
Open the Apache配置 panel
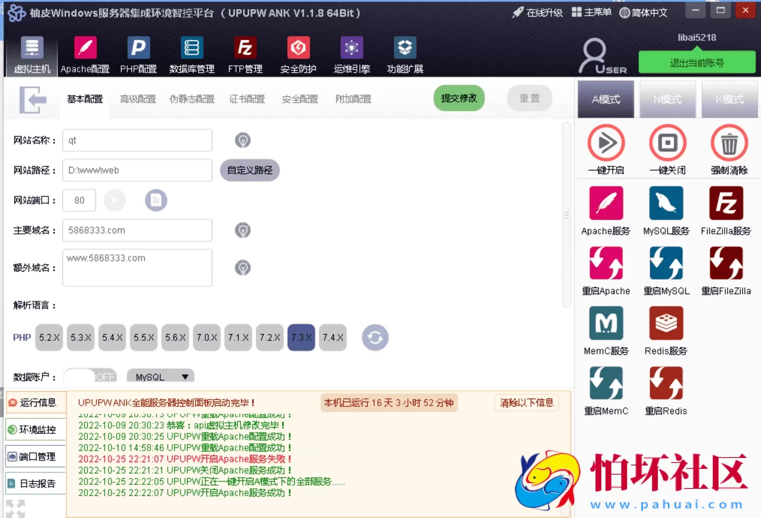click(85, 54)
